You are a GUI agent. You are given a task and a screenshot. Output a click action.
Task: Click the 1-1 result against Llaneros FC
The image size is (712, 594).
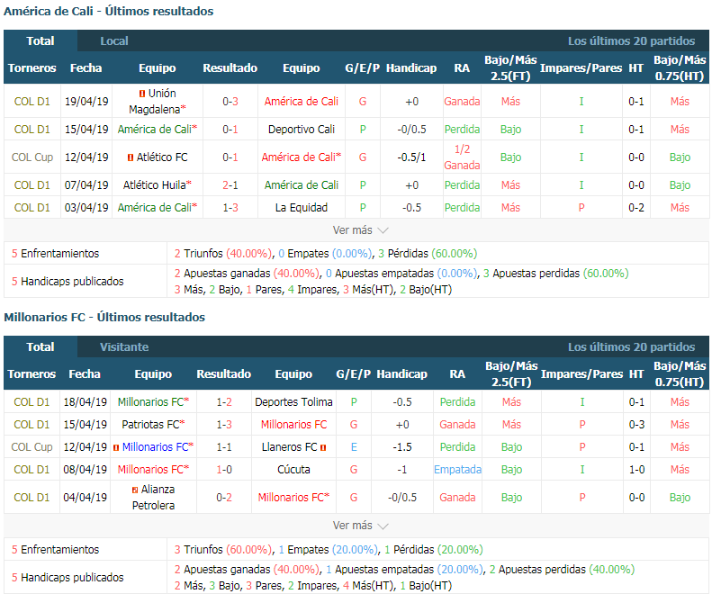pyautogui.click(x=224, y=447)
